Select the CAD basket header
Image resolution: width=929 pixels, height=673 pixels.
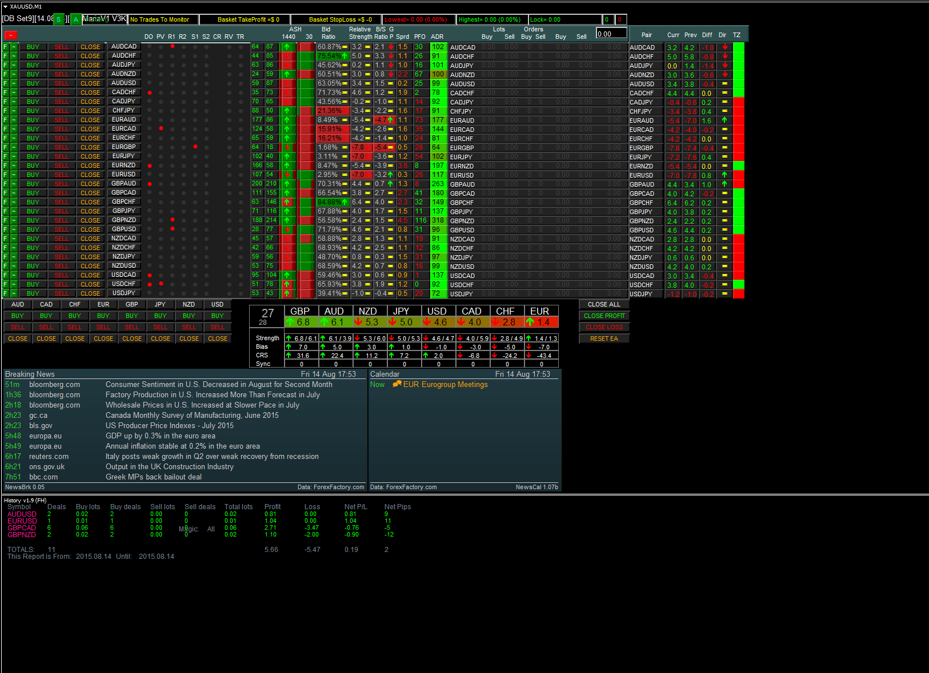(x=46, y=304)
